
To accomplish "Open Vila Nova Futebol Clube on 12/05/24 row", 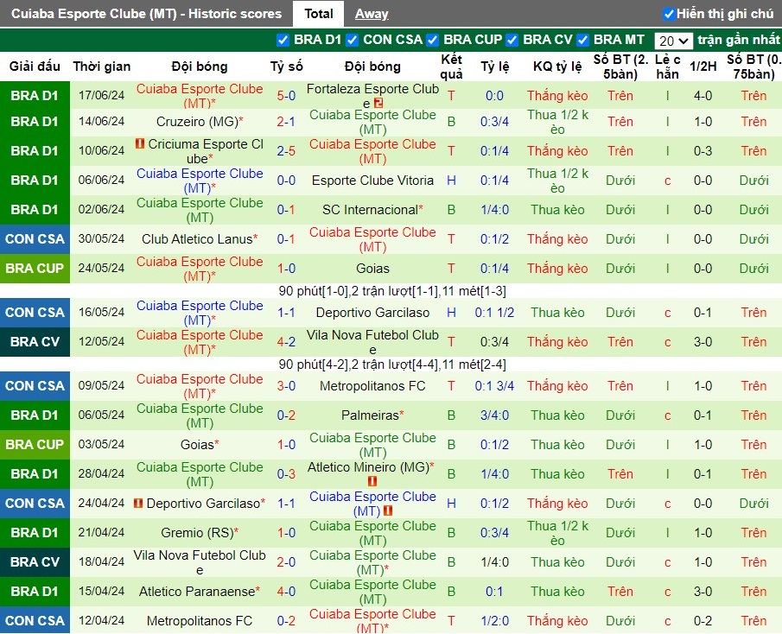I will [x=372, y=342].
